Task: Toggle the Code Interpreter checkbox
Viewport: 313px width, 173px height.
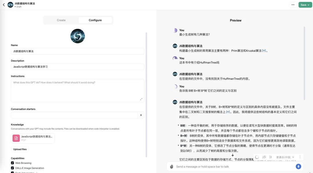Action: 12,172
